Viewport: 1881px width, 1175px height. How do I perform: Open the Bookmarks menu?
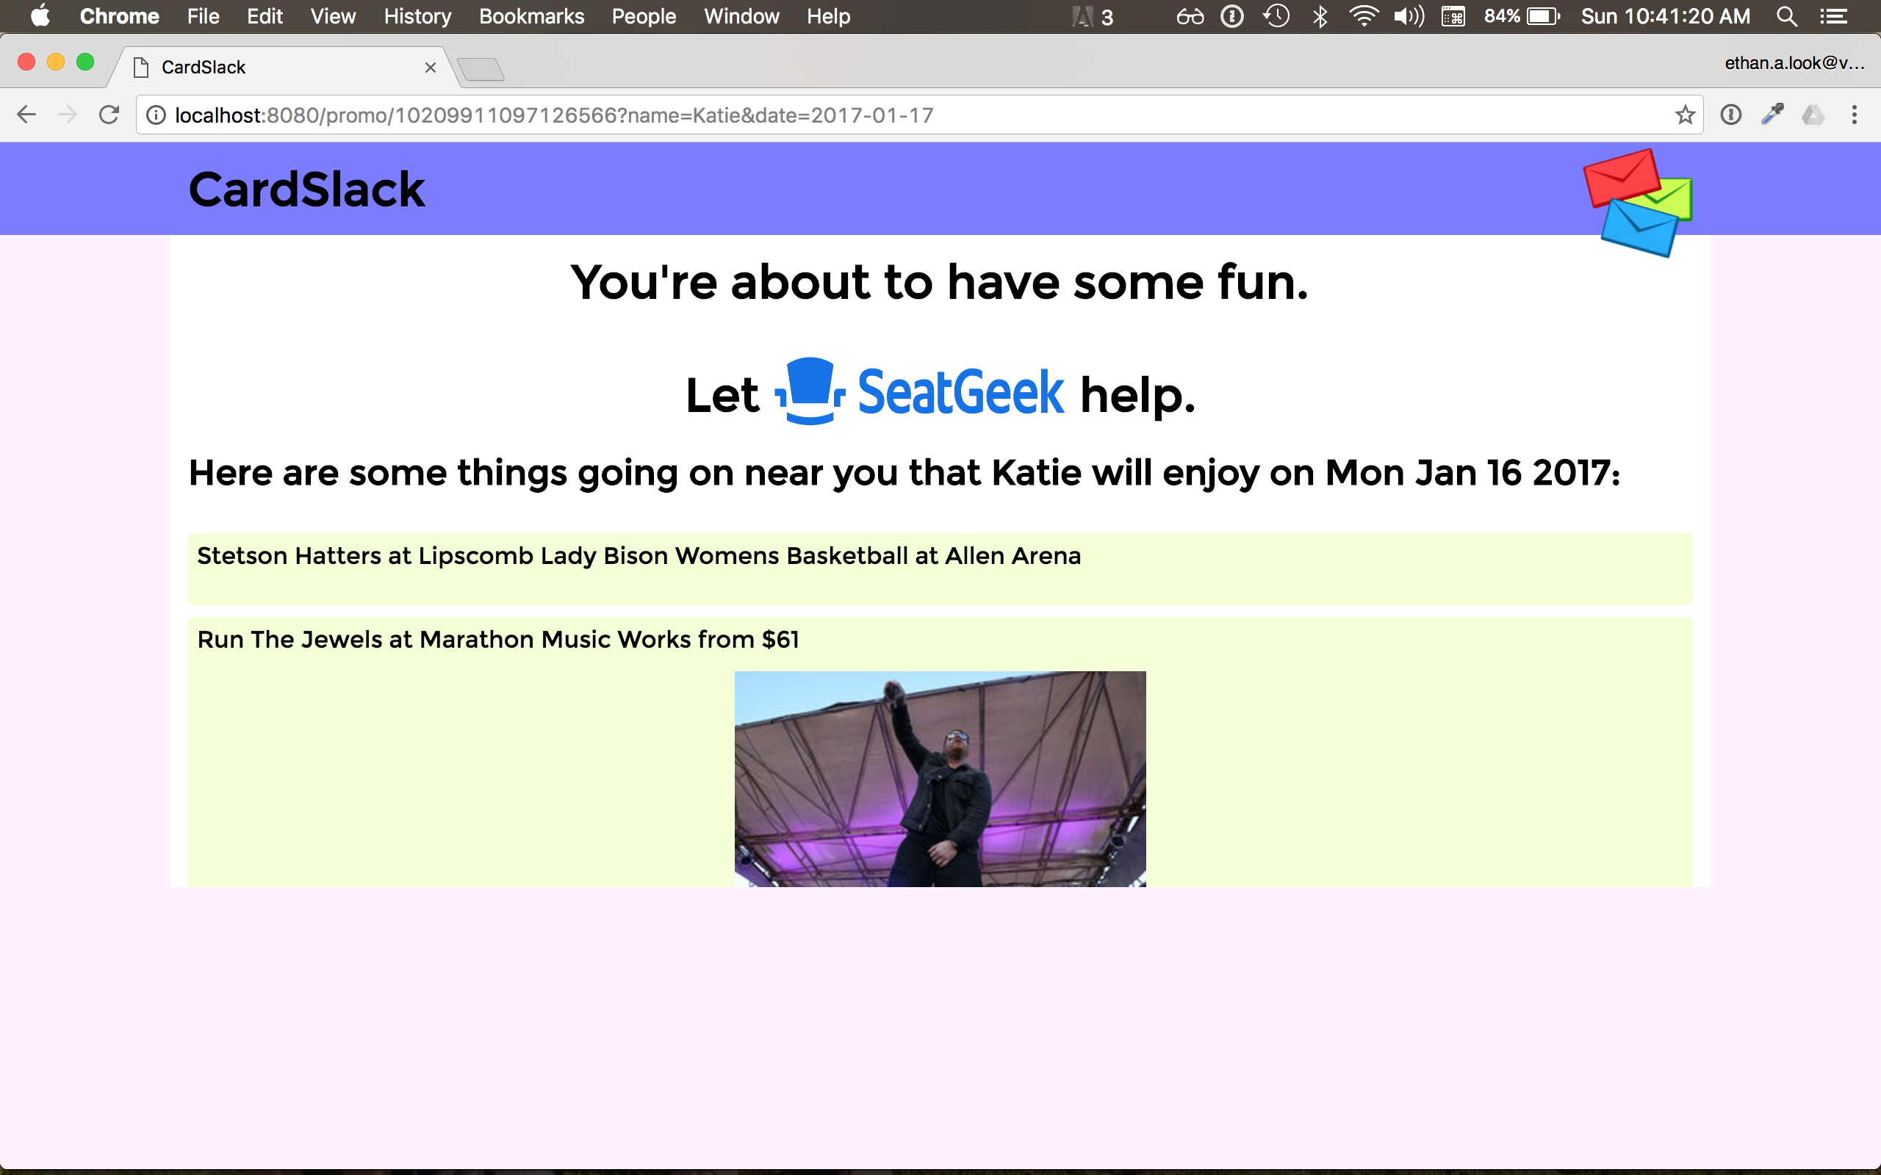(x=531, y=16)
